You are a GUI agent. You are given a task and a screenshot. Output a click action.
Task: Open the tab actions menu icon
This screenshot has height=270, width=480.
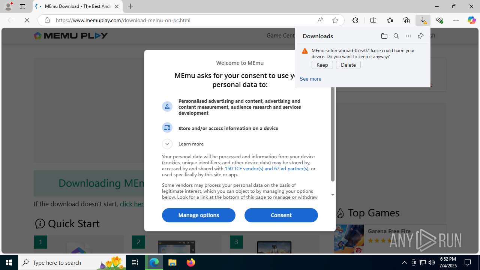point(22,6)
